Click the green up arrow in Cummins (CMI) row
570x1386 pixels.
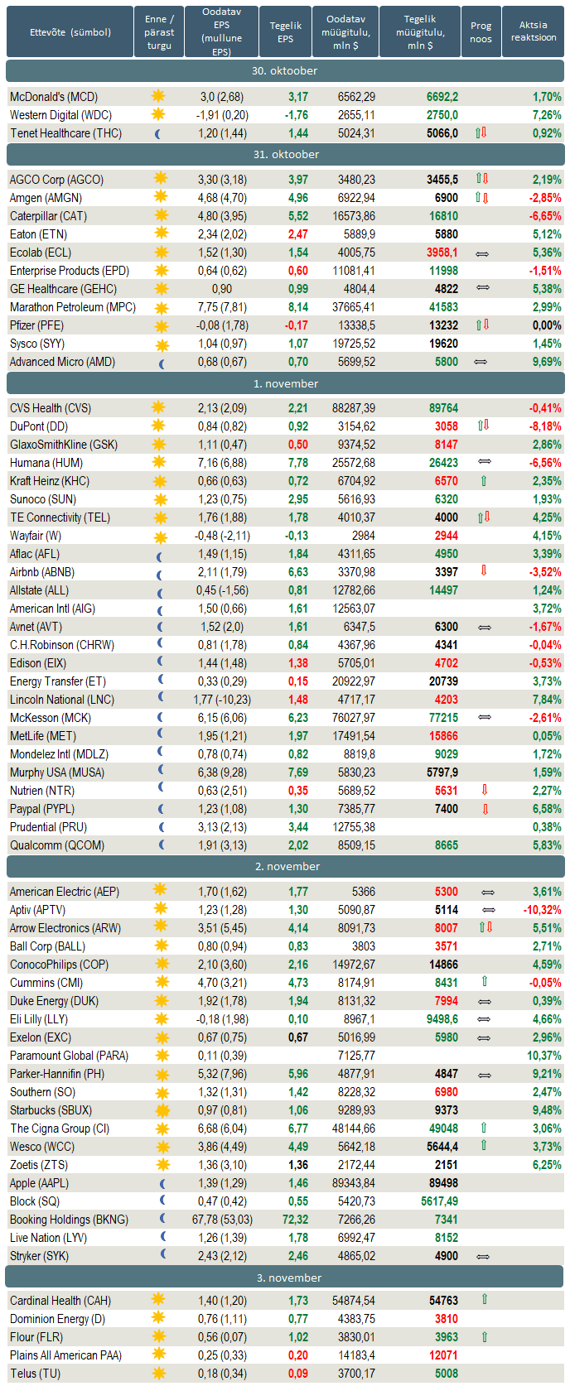(x=485, y=981)
